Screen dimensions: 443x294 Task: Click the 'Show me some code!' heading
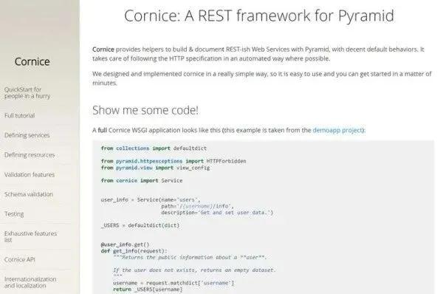pos(145,110)
